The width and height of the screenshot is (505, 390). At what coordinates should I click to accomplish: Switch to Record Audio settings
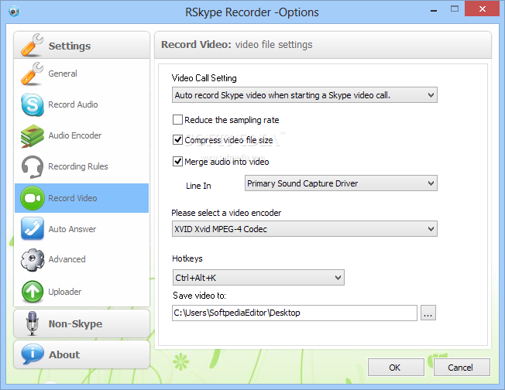(81, 104)
